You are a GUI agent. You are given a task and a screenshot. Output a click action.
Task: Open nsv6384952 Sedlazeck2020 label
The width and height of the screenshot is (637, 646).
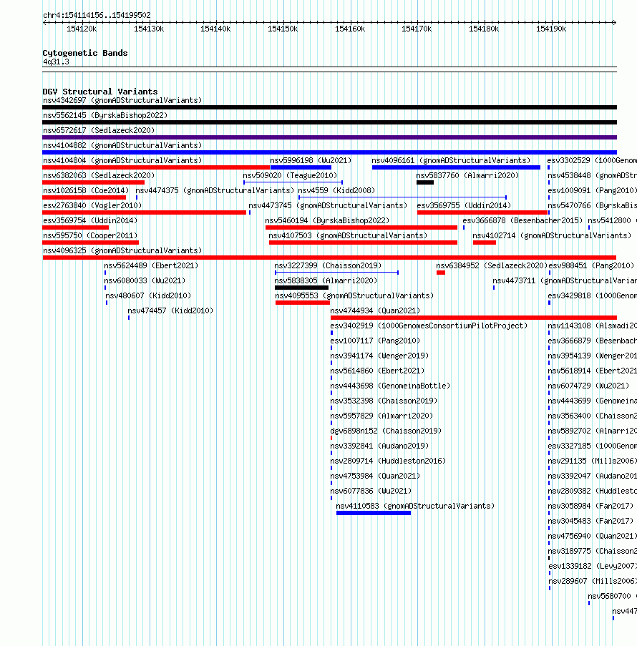pos(492,265)
